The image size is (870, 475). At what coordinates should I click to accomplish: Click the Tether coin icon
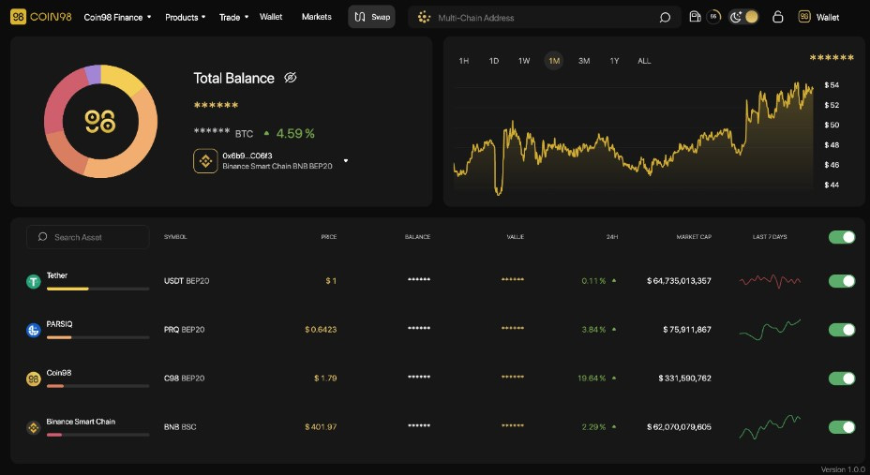[34, 282]
